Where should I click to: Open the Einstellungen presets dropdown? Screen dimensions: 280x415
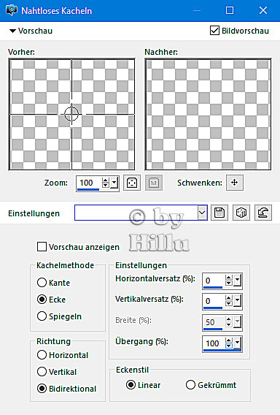[x=202, y=213]
